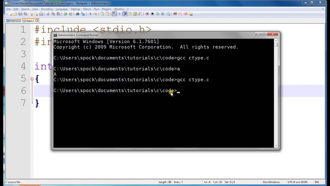Undo last edit using green arrow icon
Image resolution: width=330 pixels, height=186 pixels.
coord(65,14)
